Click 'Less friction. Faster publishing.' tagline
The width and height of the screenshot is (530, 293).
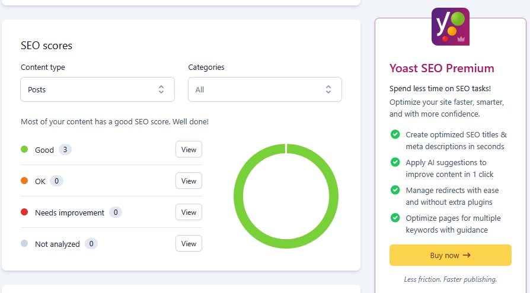450,279
